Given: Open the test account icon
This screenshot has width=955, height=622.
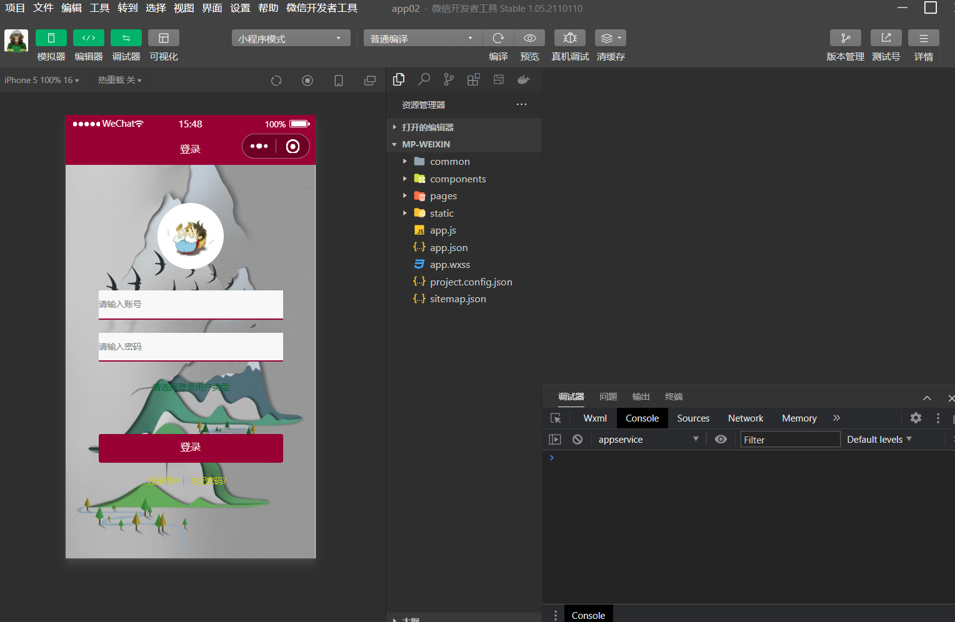Looking at the screenshot, I should point(886,38).
